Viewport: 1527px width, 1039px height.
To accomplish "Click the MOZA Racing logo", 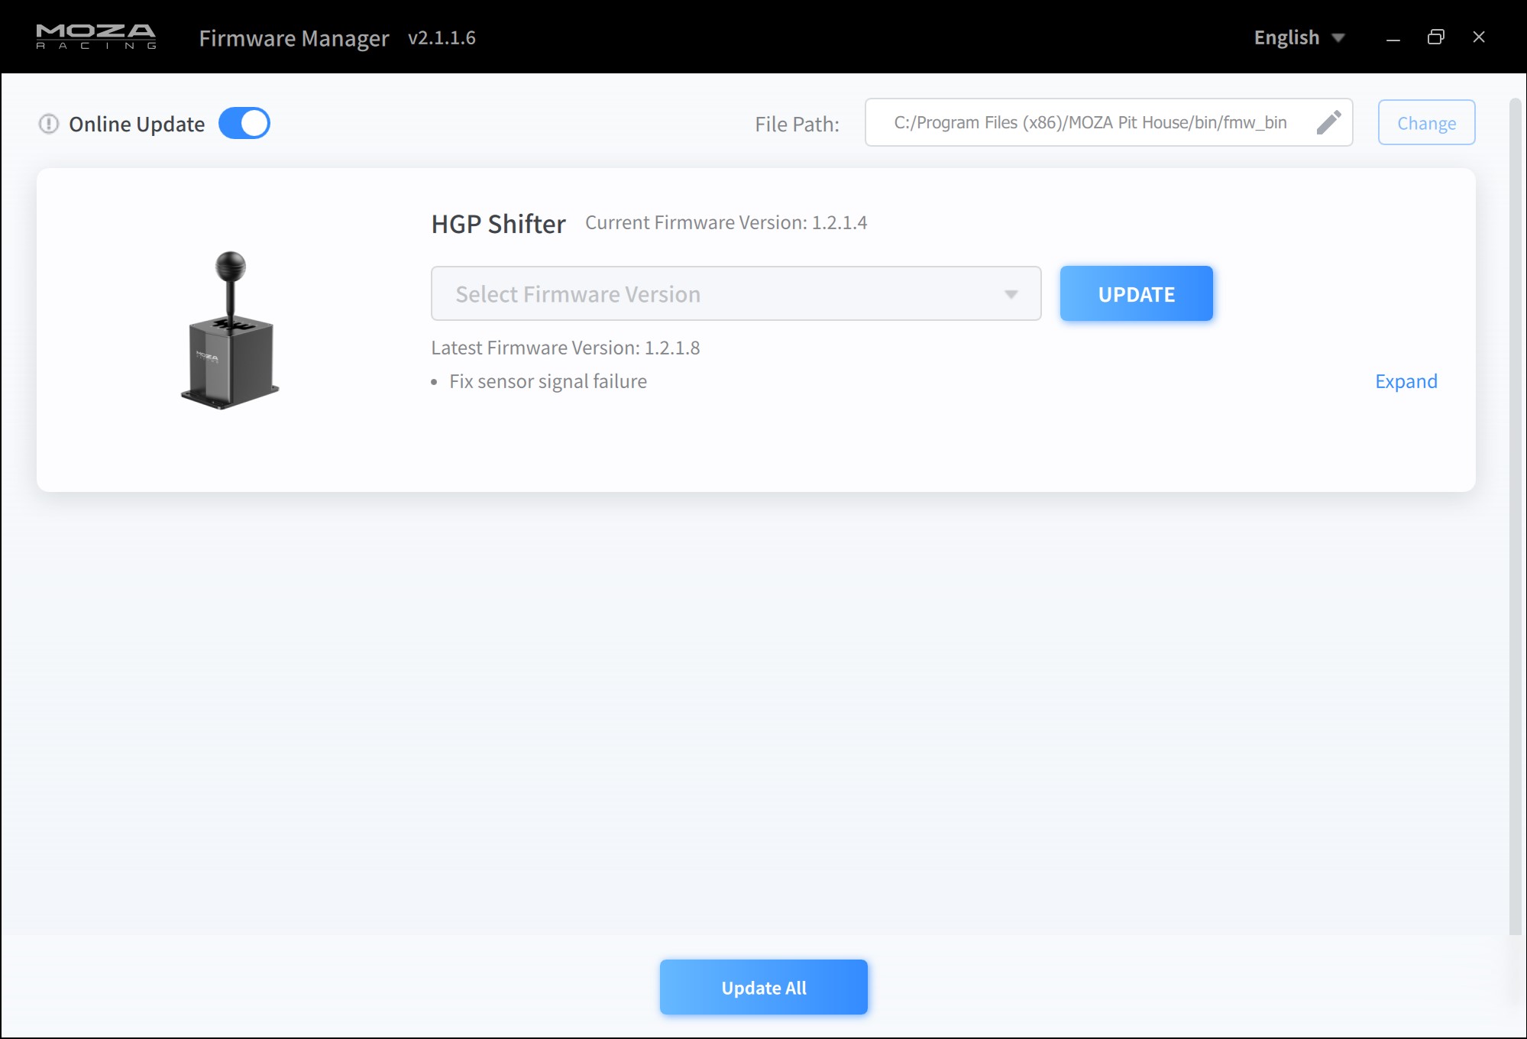I will tap(96, 37).
